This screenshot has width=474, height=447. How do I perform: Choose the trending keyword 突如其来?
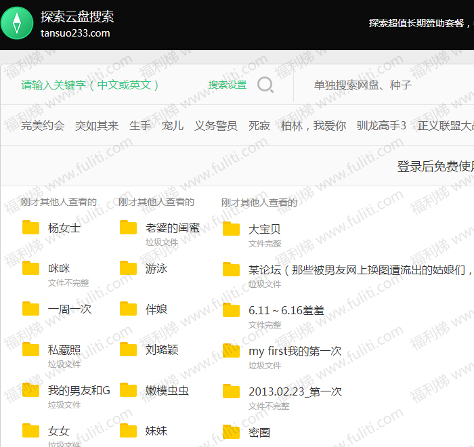point(97,125)
